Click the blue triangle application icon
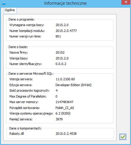 [4, 3]
